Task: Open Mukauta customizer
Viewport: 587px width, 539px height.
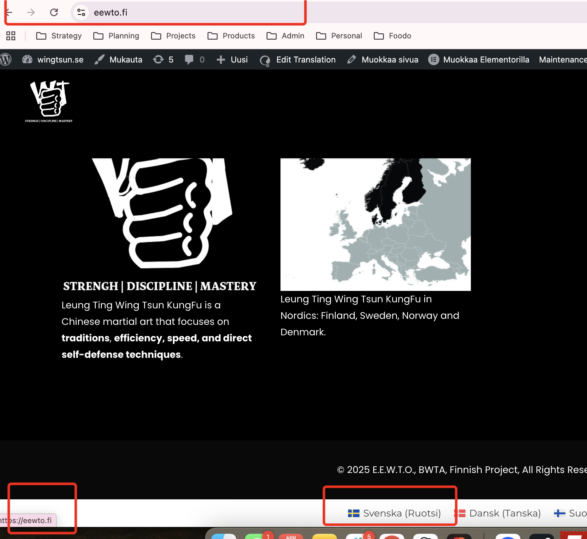Action: (x=118, y=60)
